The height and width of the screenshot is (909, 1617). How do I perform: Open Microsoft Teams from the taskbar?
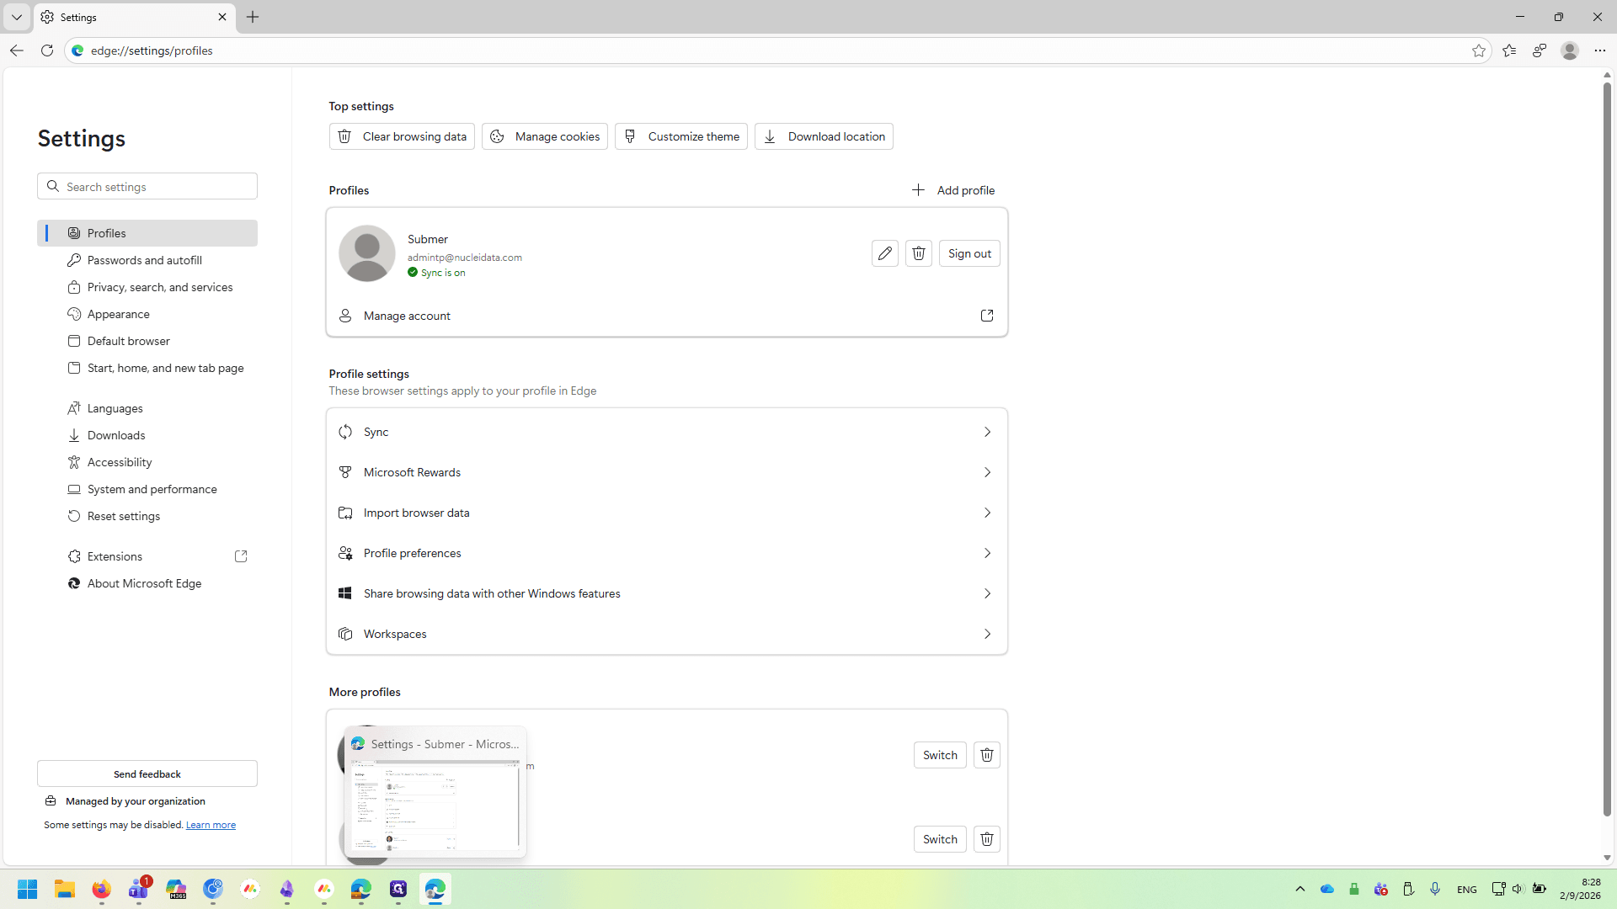coord(139,889)
